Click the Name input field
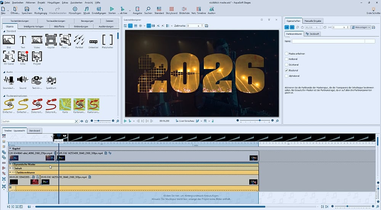The width and height of the screenshot is (381, 210). [328, 41]
